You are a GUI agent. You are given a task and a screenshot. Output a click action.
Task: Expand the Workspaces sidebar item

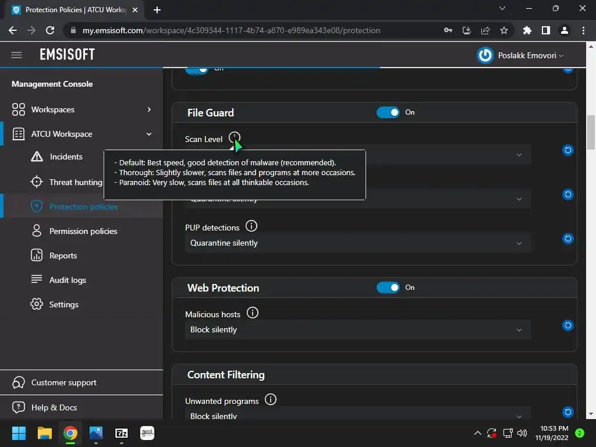click(x=81, y=109)
